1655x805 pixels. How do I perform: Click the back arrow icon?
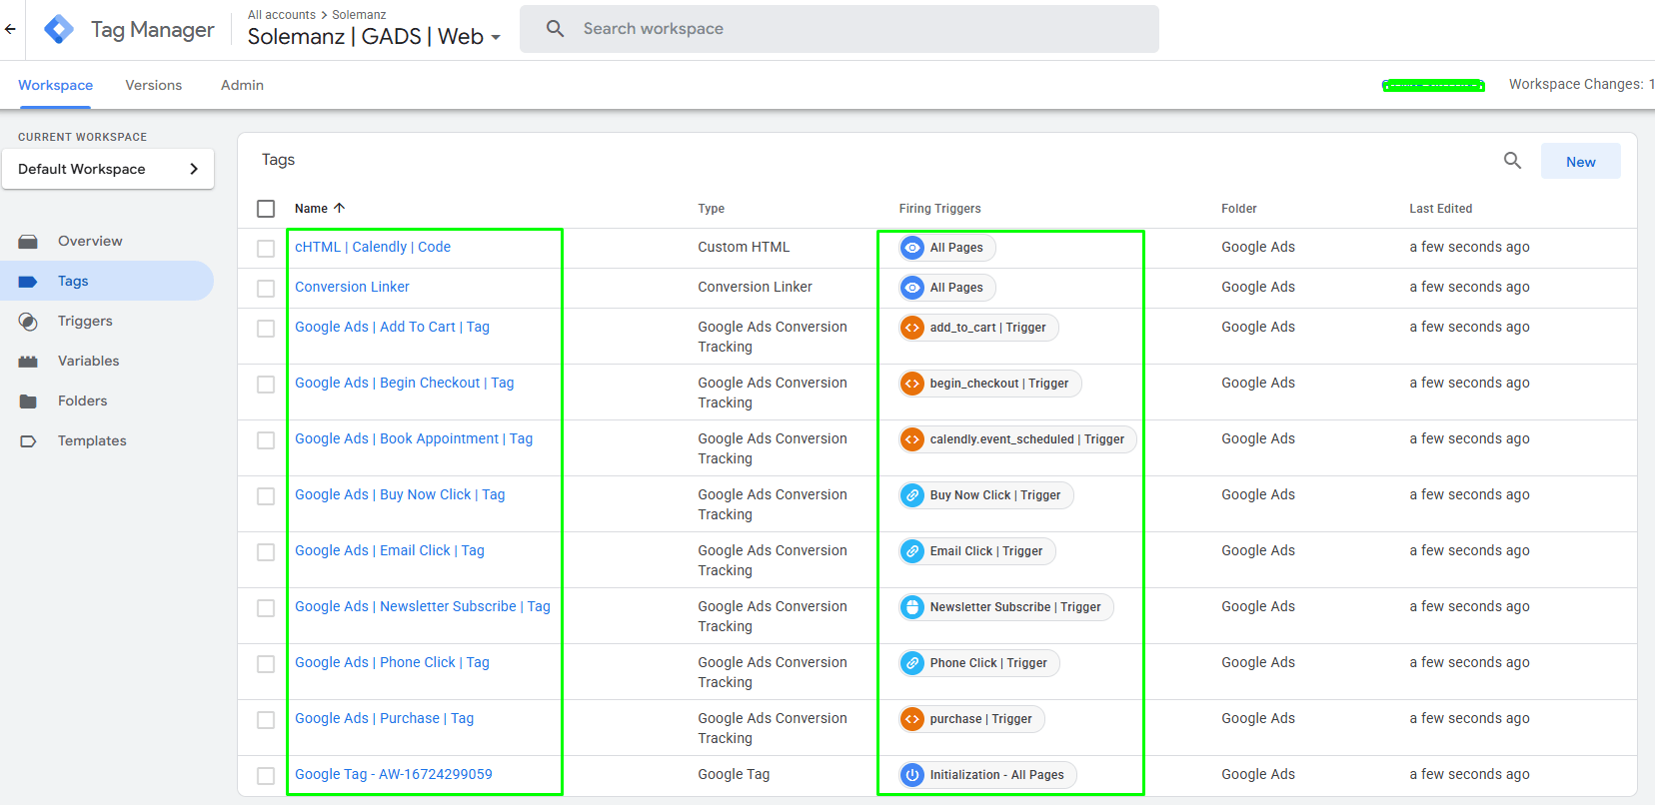coord(10,29)
